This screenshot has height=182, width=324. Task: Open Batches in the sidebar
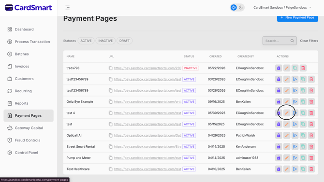(x=29, y=54)
